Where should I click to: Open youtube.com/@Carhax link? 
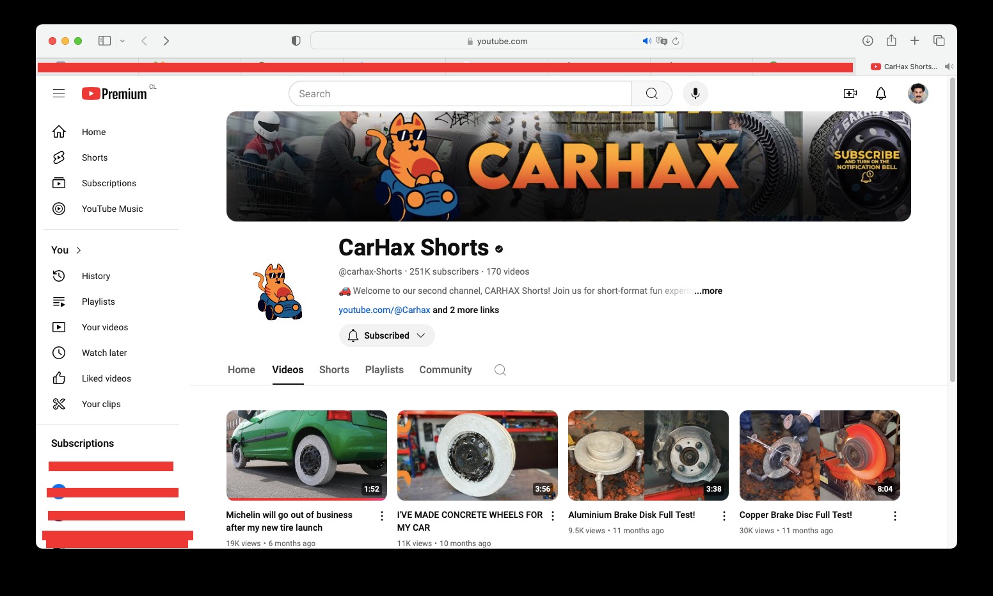(x=385, y=310)
